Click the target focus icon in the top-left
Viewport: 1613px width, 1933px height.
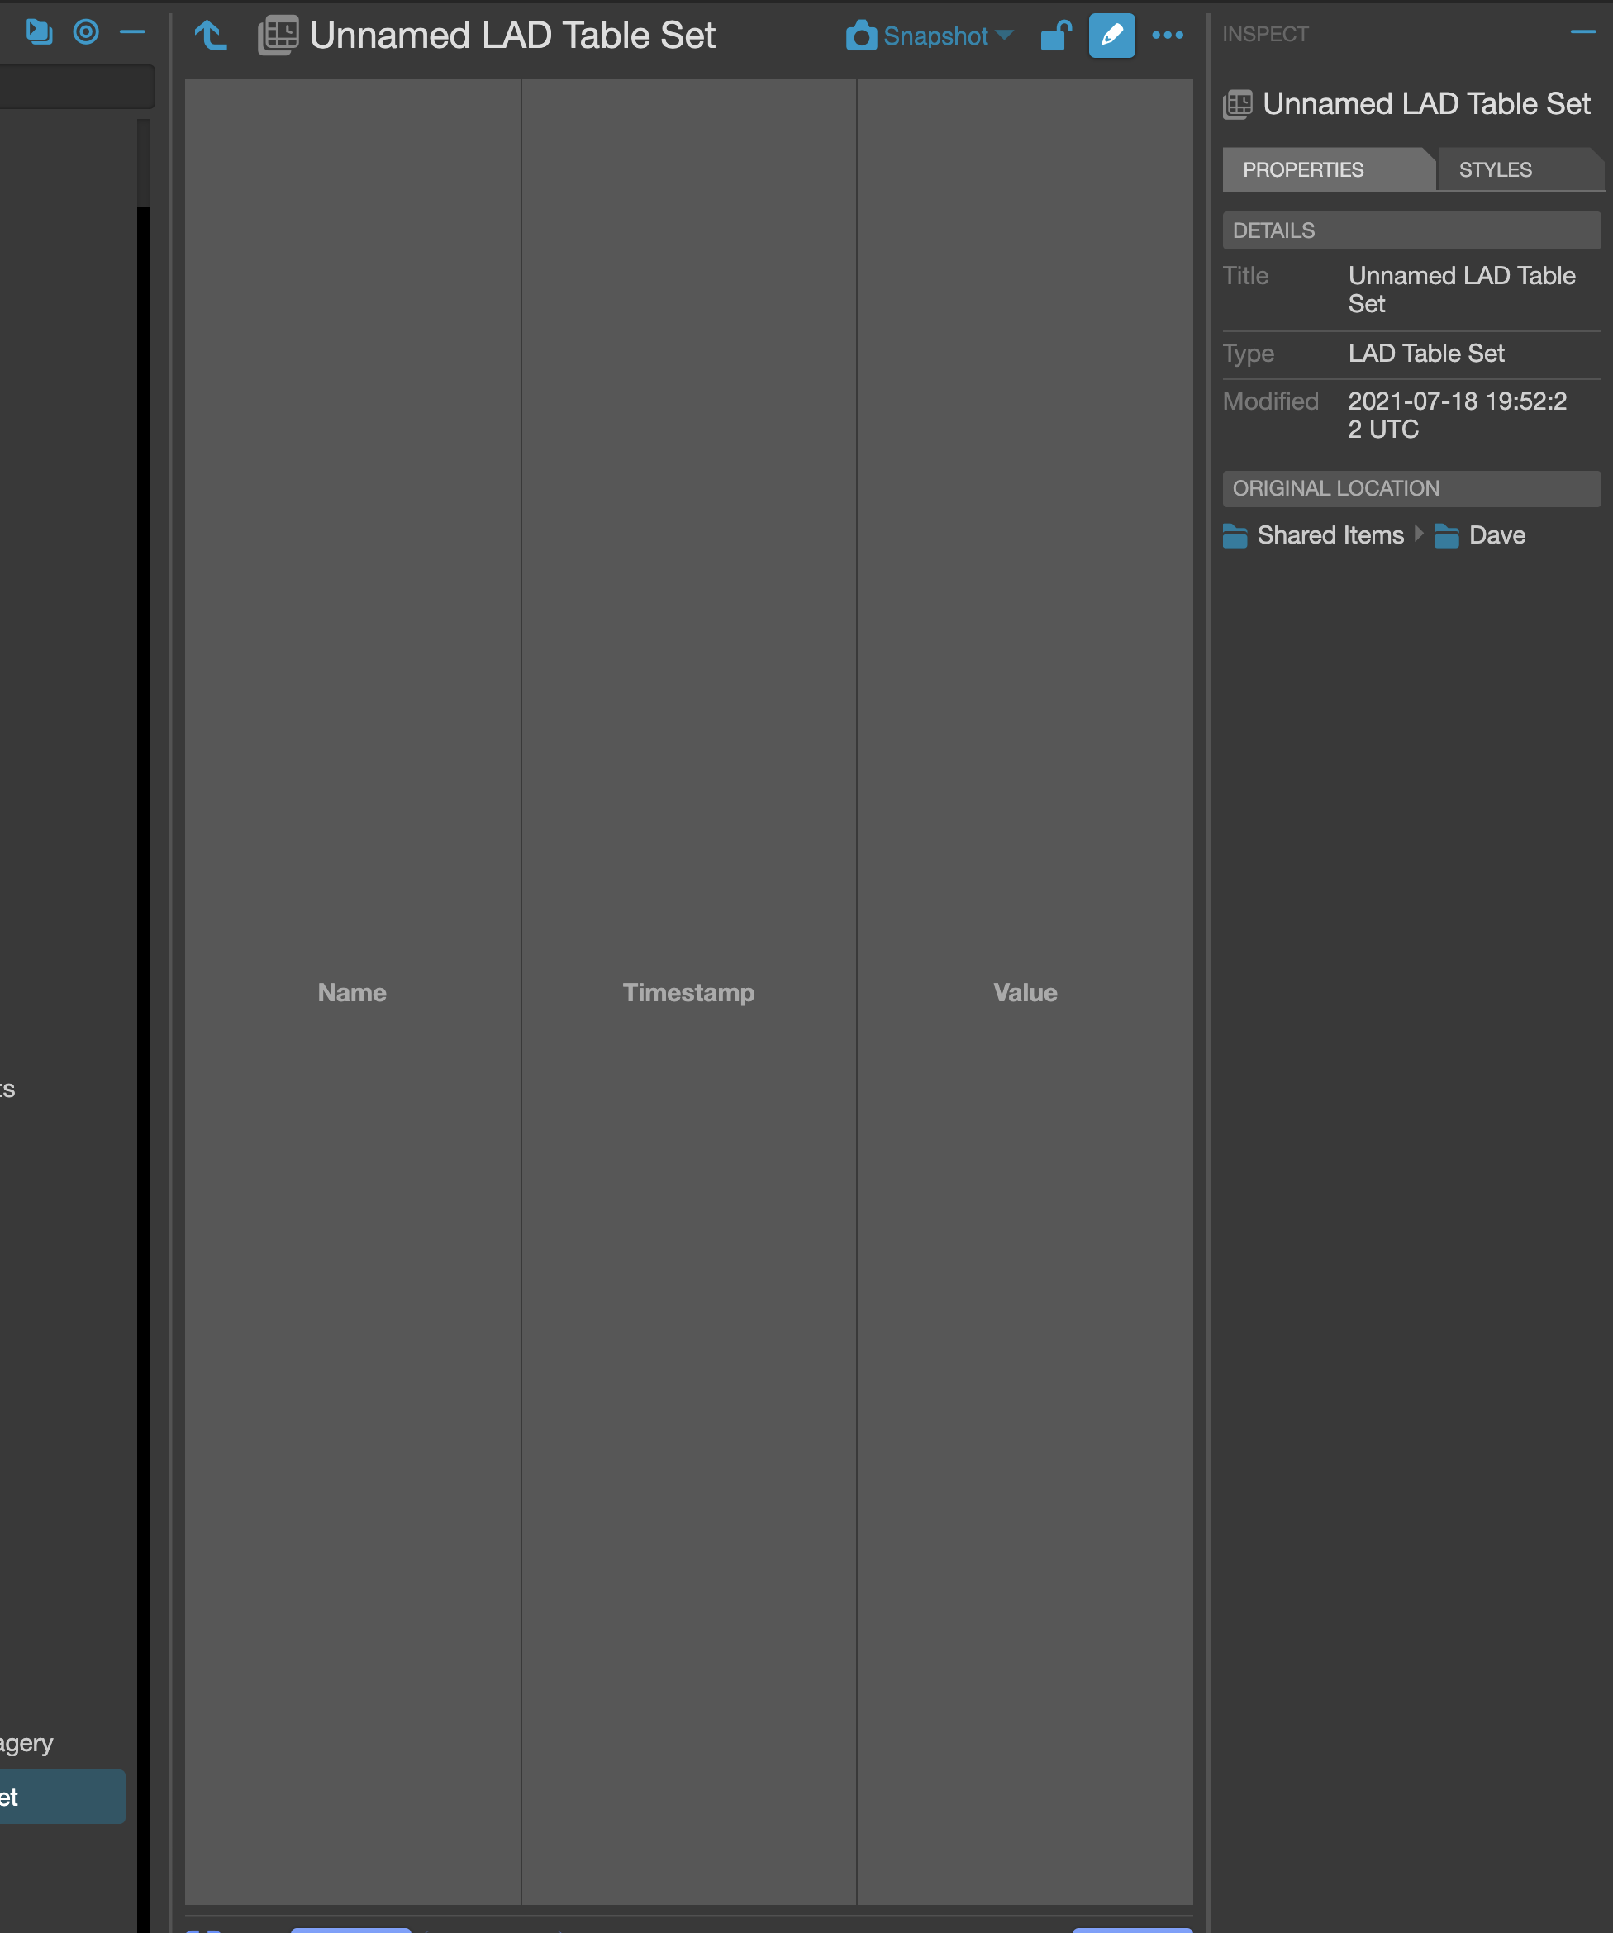[x=86, y=31]
